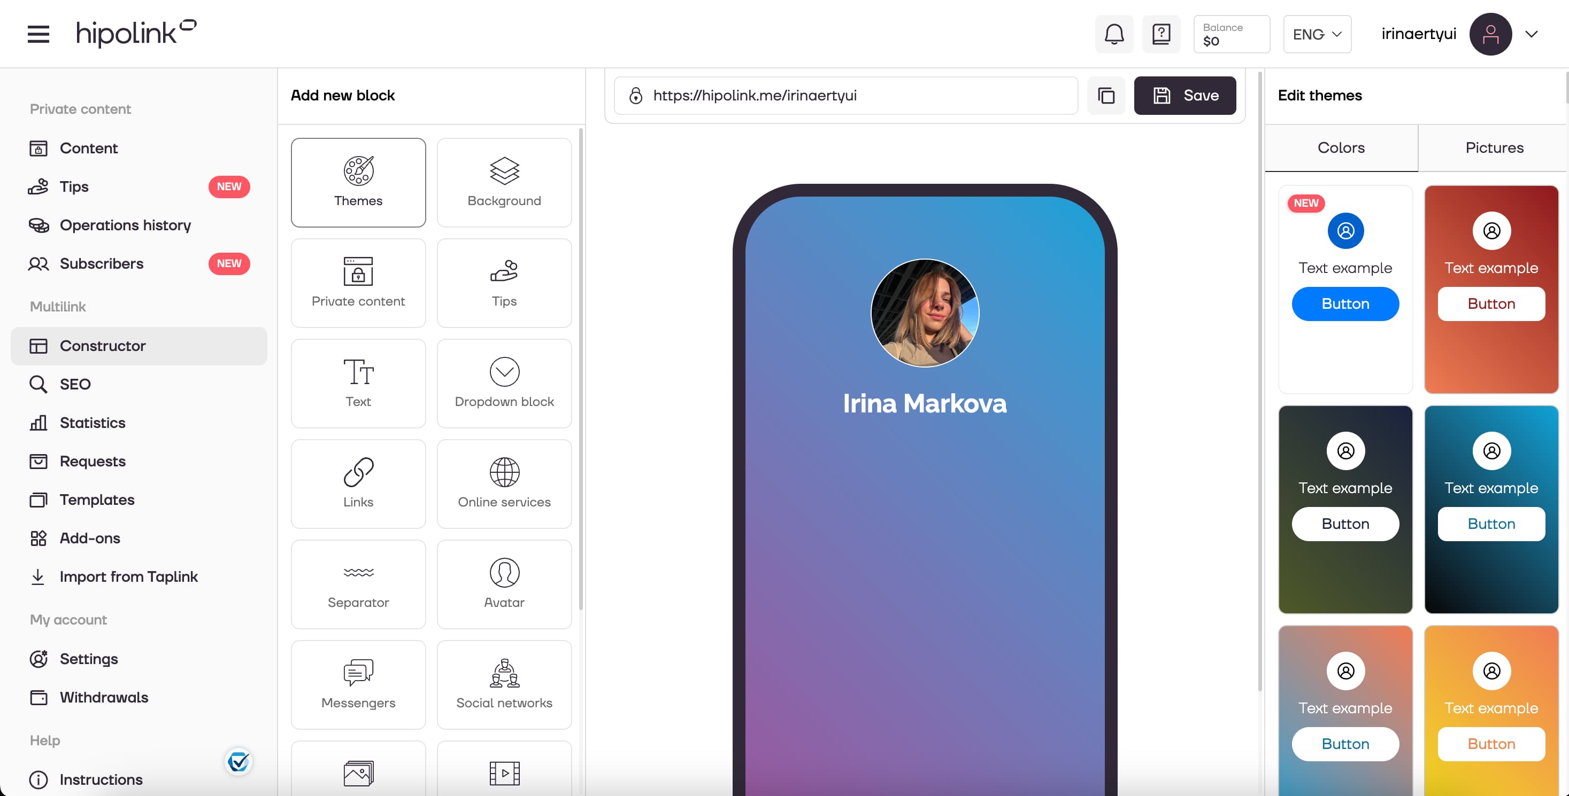Add a Text block
The width and height of the screenshot is (1569, 796).
358,383
